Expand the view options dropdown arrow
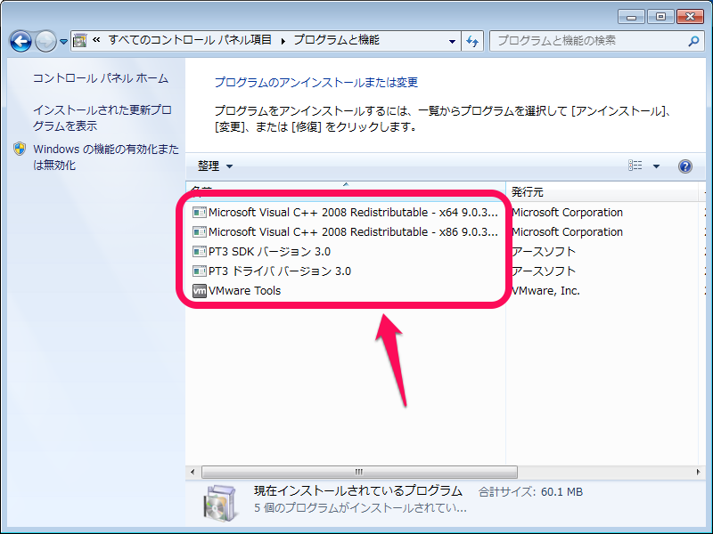 (656, 166)
